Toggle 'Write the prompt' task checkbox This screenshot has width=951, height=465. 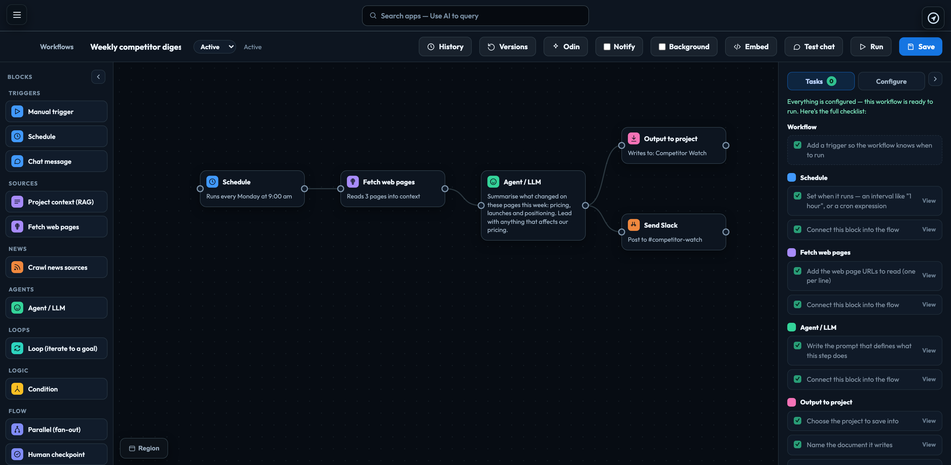(x=798, y=346)
